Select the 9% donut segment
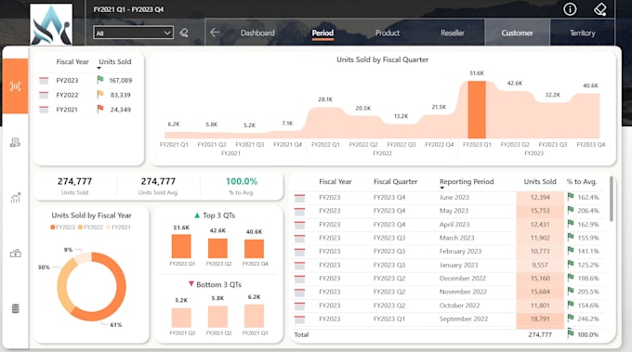The image size is (632, 352). tap(84, 258)
